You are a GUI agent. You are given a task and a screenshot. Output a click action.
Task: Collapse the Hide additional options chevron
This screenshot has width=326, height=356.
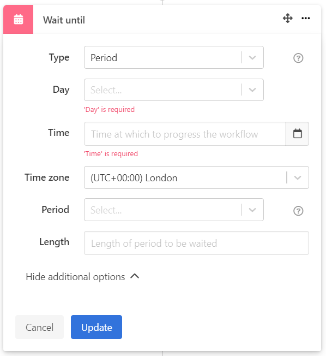pos(135,276)
